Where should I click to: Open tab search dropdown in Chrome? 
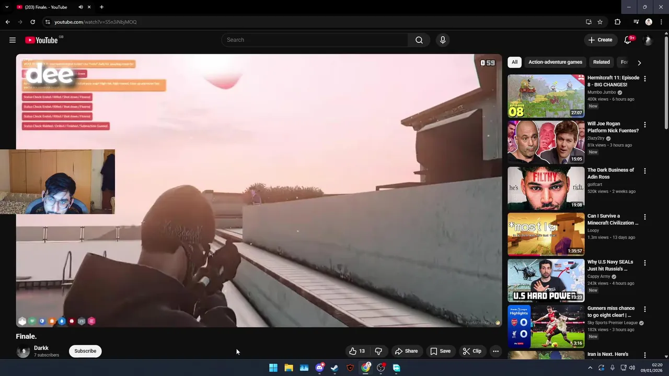point(7,7)
